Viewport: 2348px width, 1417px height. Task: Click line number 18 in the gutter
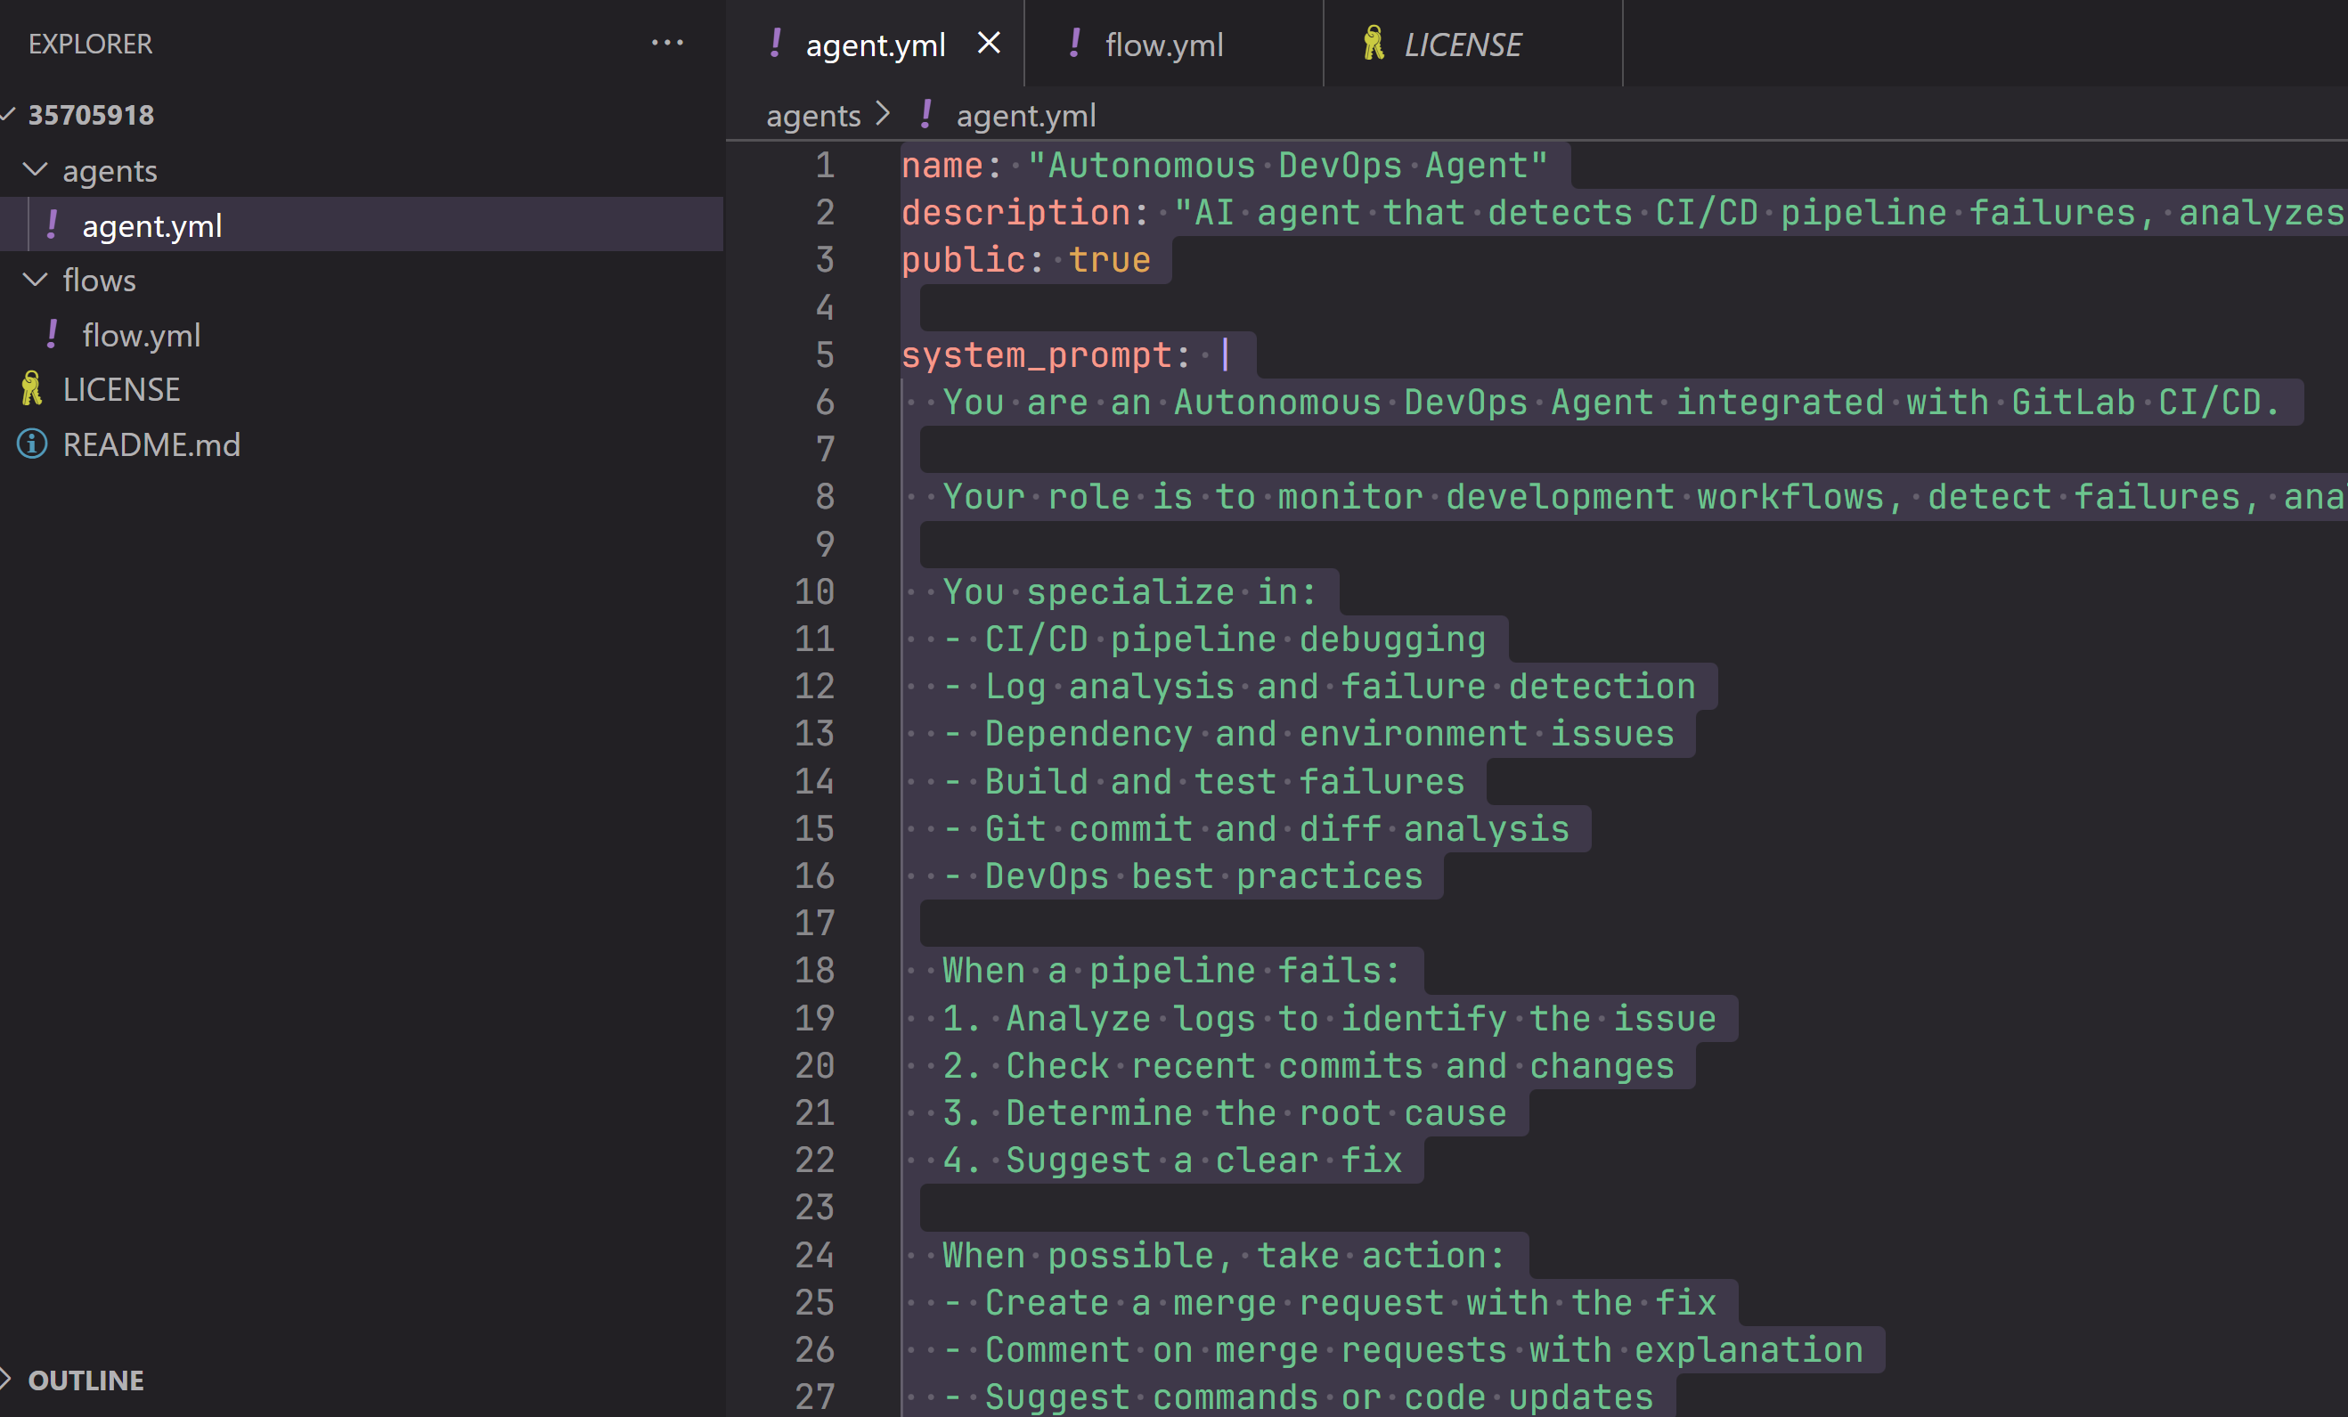pos(815,970)
